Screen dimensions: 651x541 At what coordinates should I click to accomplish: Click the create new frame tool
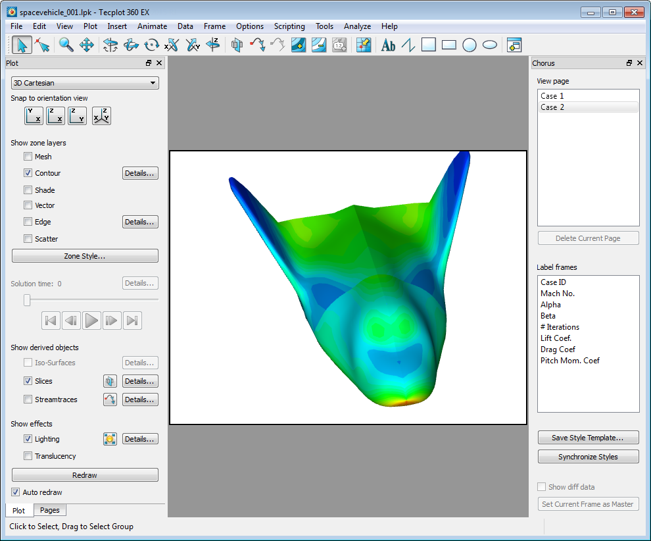pyautogui.click(x=514, y=45)
